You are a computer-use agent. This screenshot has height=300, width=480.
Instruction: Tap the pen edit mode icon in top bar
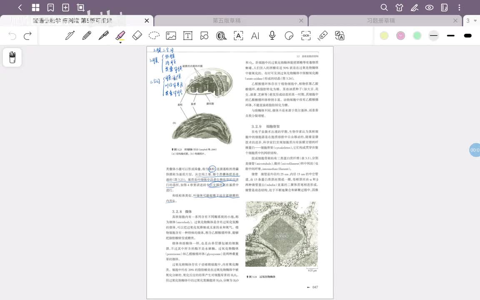[x=415, y=7]
